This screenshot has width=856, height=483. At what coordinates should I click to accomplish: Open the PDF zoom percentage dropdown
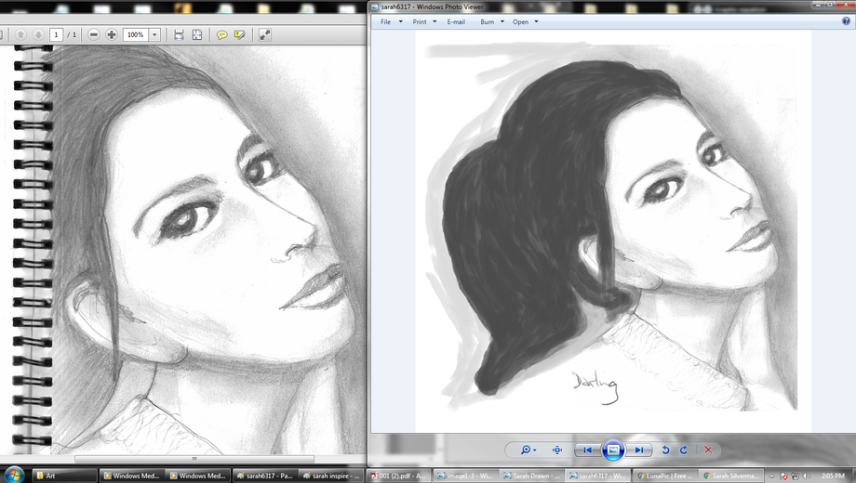tap(154, 34)
